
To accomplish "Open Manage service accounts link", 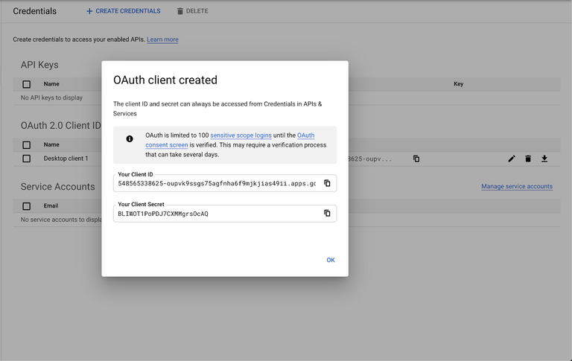I will [x=516, y=186].
